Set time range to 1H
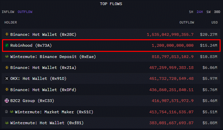Viewport: 223px width, 130px height. [191, 12]
